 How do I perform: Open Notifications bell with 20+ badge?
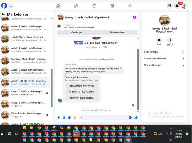tap(177, 6)
